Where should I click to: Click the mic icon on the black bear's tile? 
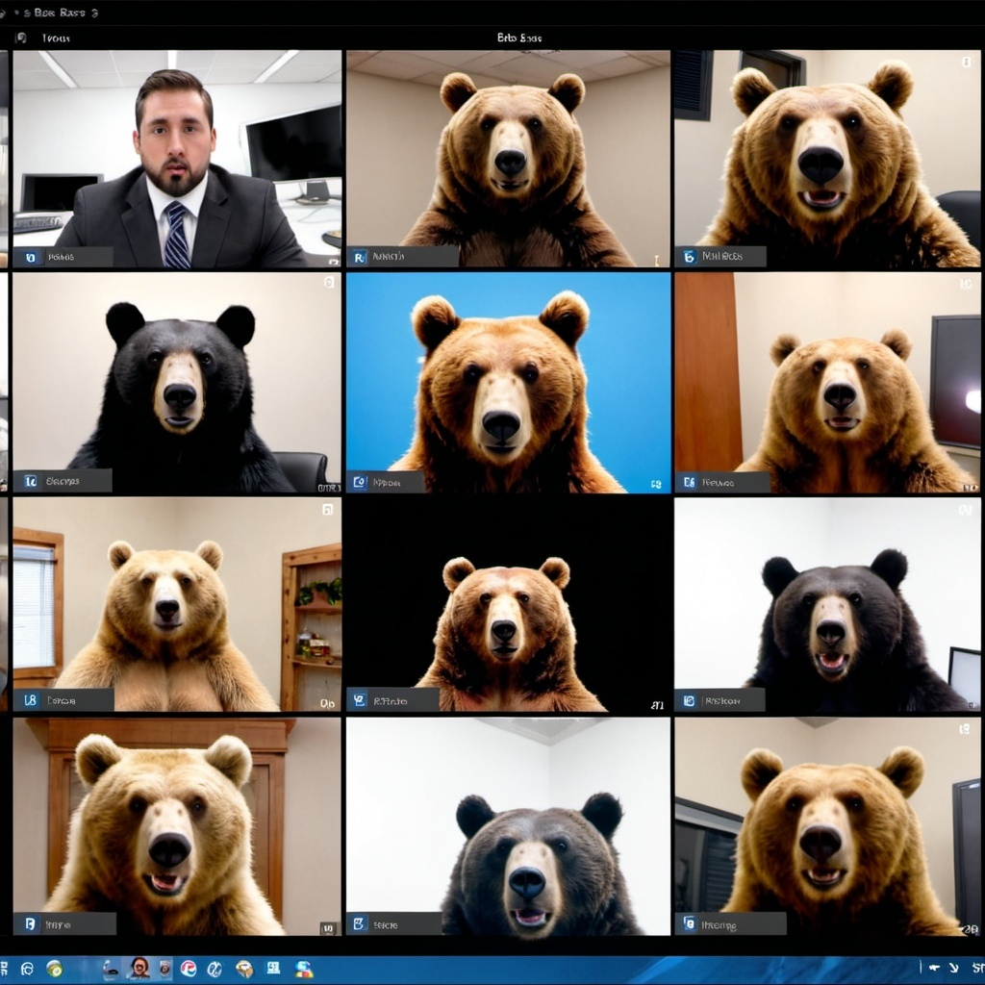(29, 480)
